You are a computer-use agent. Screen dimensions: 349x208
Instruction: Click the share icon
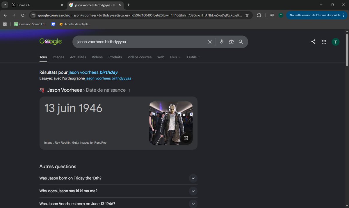pos(313,42)
